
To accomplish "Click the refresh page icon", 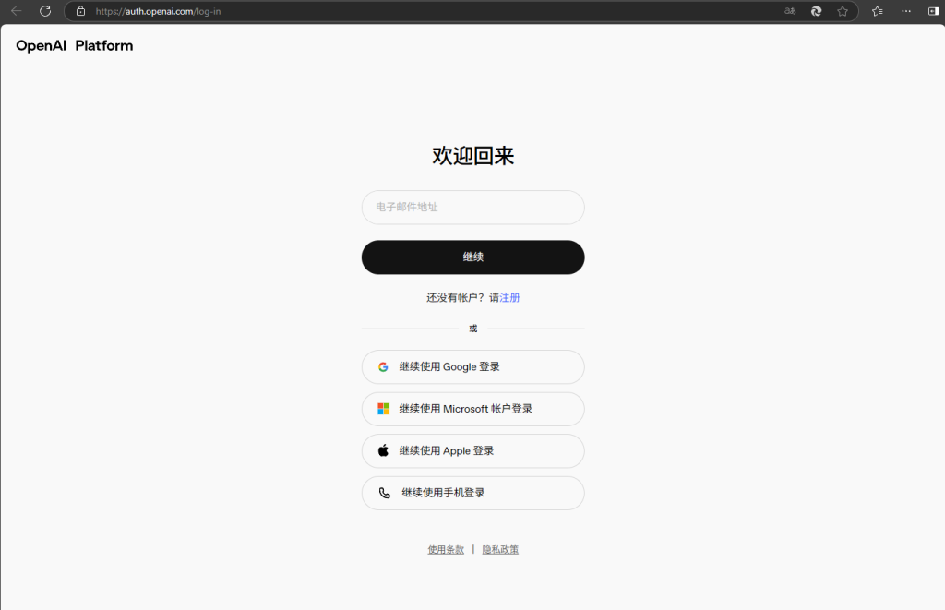I will [44, 11].
